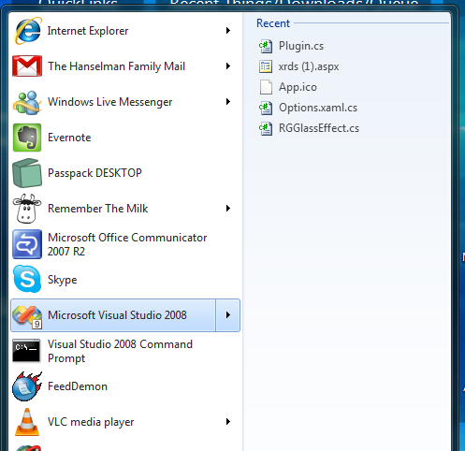Screen dimensions: 465x451
Task: Click the Internet Explorer icon
Action: 27,31
